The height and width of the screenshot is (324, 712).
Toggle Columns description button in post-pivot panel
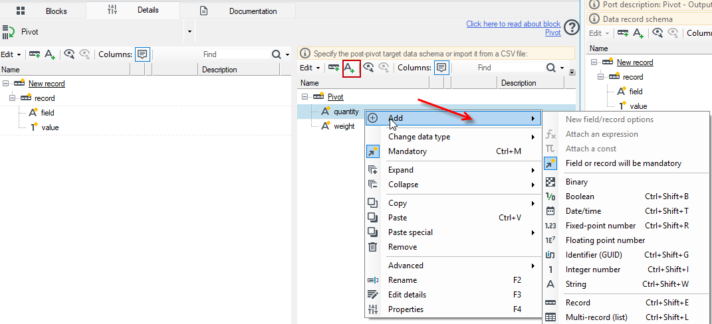442,68
